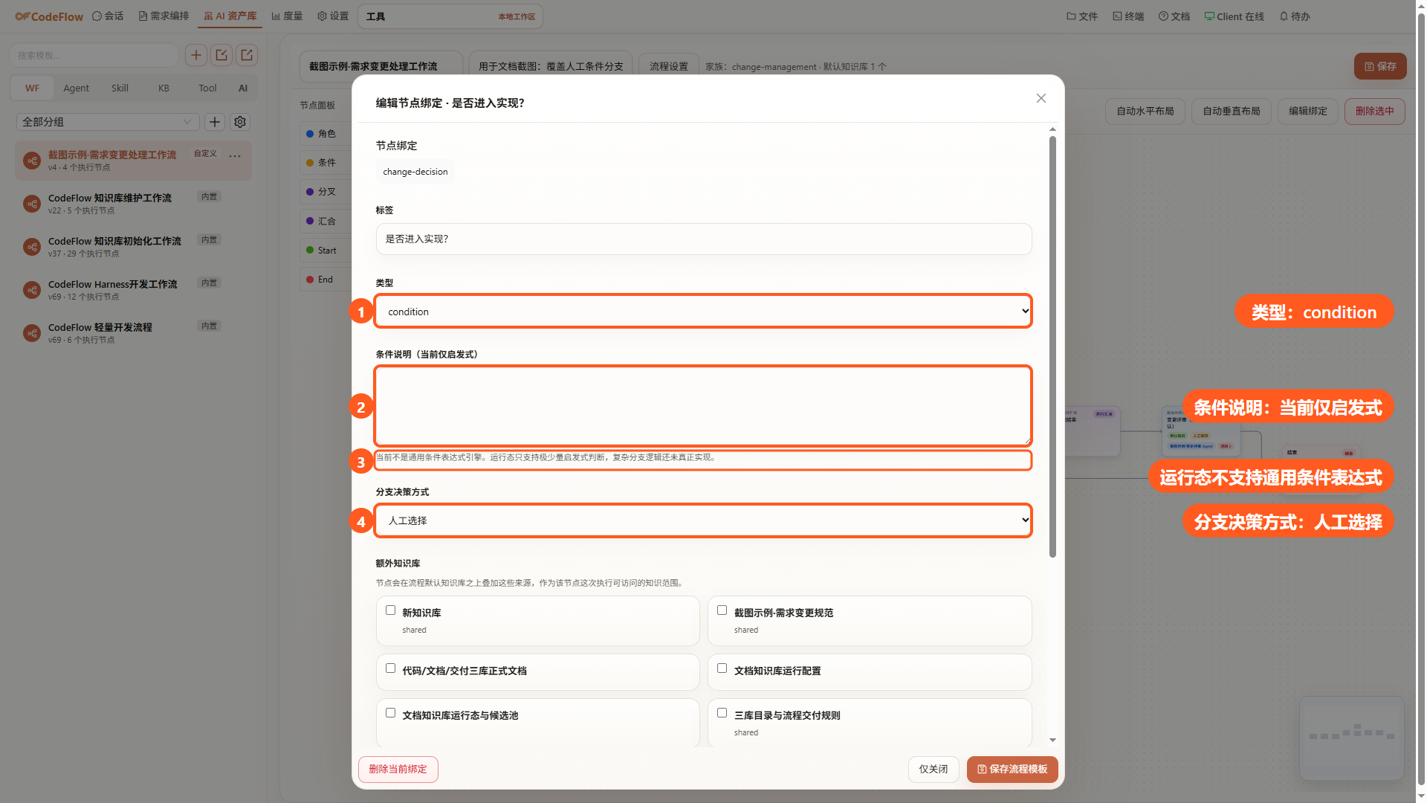Image resolution: width=1427 pixels, height=803 pixels.
Task: Go to the 度量 section
Action: 287,16
